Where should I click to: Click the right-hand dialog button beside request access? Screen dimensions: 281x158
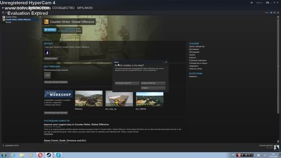tap(153, 83)
